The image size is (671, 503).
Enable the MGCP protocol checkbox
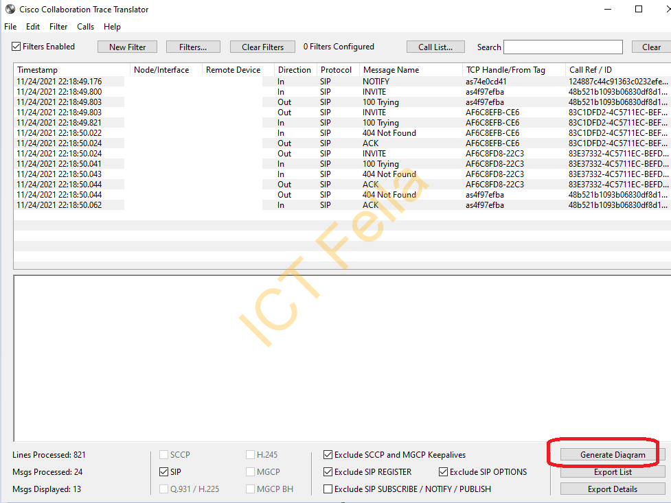(x=250, y=471)
